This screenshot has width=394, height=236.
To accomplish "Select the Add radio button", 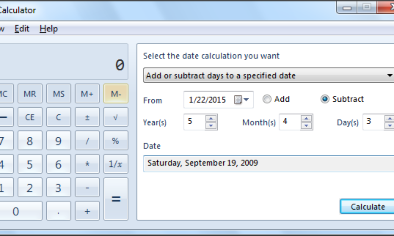I will (x=267, y=99).
